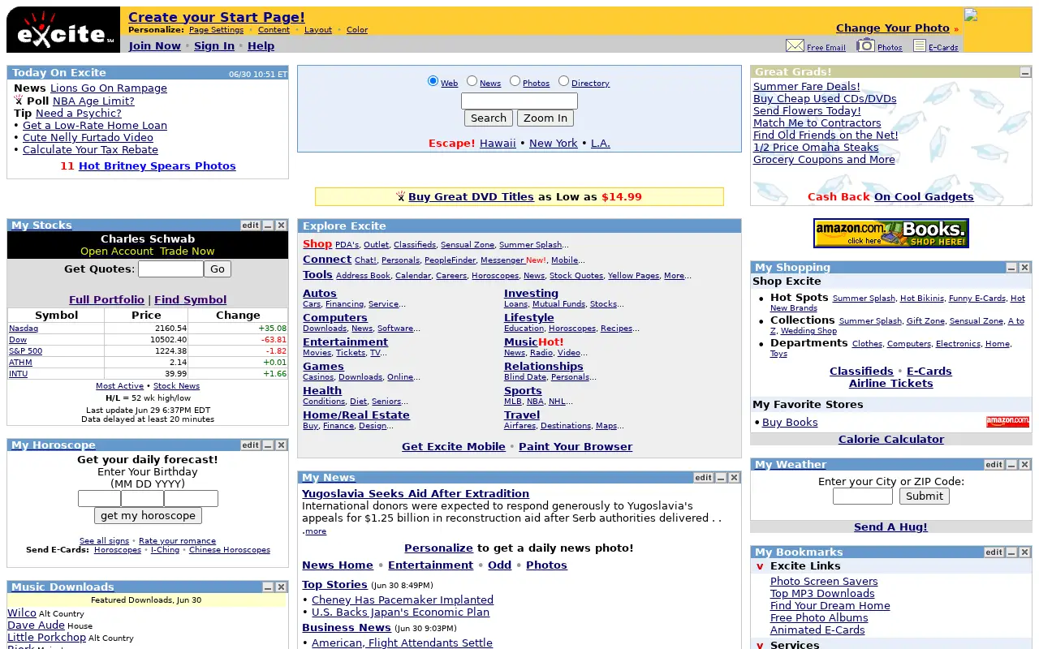Select the News search radio button
This screenshot has width=1039, height=649.
pos(472,81)
